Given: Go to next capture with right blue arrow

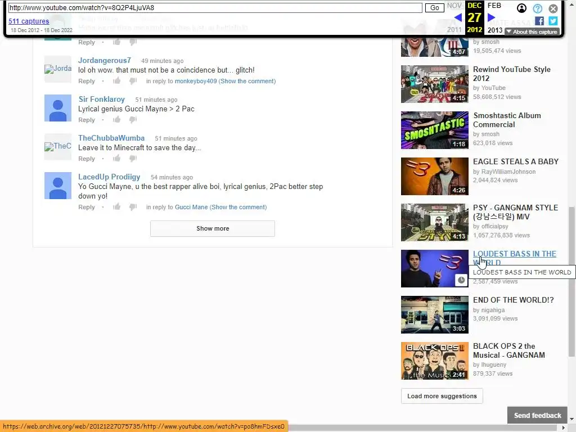Looking at the screenshot, I should tap(491, 17).
